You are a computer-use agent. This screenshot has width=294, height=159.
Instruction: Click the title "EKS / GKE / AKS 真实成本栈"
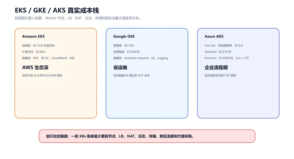[x=57, y=11]
